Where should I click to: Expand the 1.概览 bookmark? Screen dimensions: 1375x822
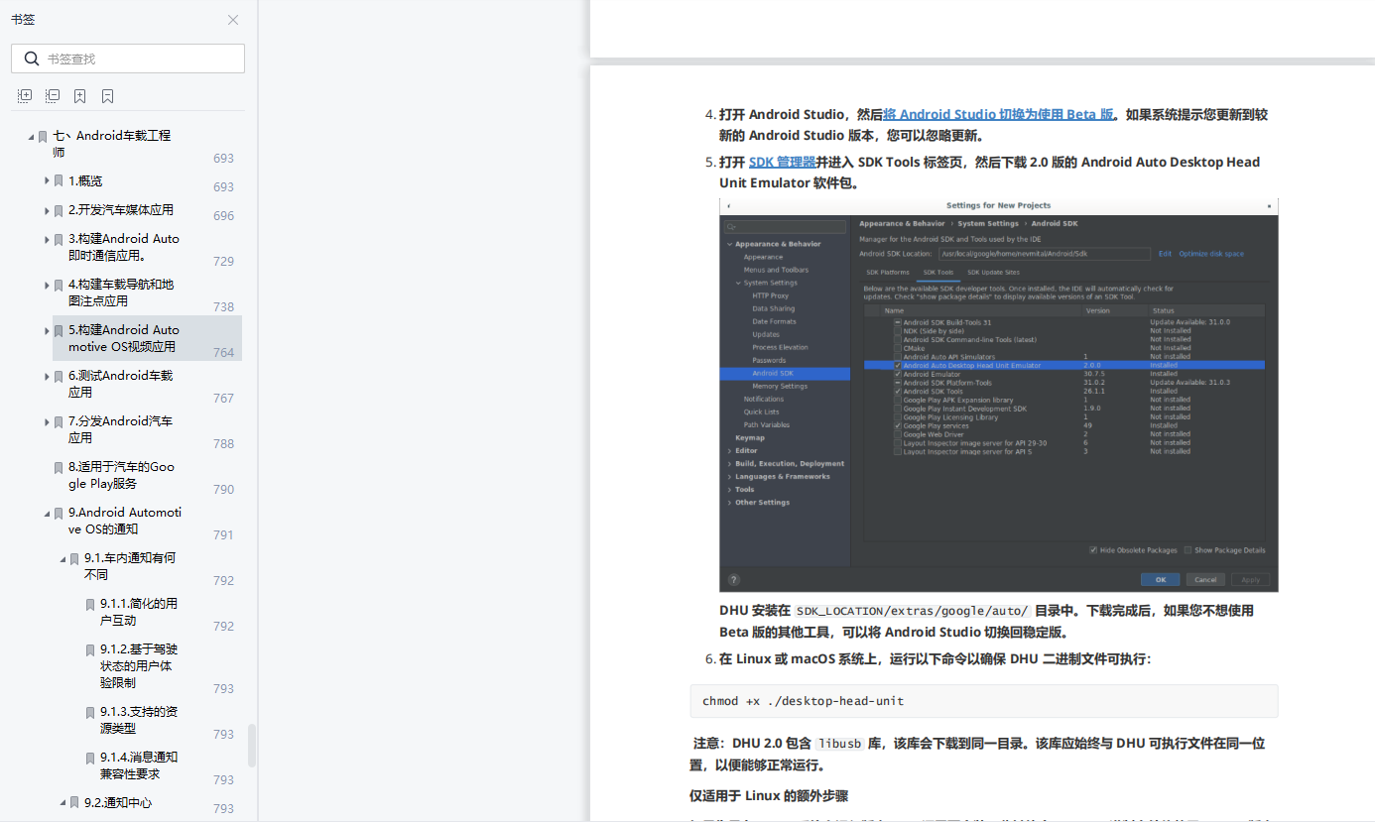point(47,180)
